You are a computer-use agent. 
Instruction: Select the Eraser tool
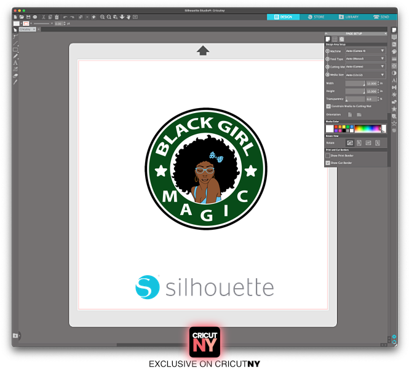click(x=15, y=76)
